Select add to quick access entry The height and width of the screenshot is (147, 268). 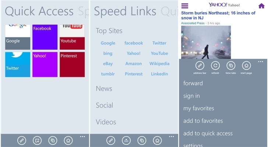(208, 133)
